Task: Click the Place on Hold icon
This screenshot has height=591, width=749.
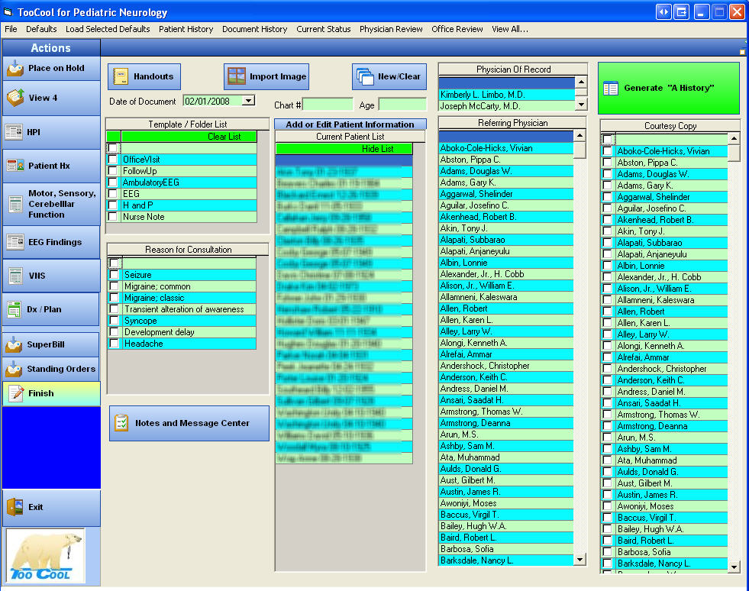Action: (15, 68)
